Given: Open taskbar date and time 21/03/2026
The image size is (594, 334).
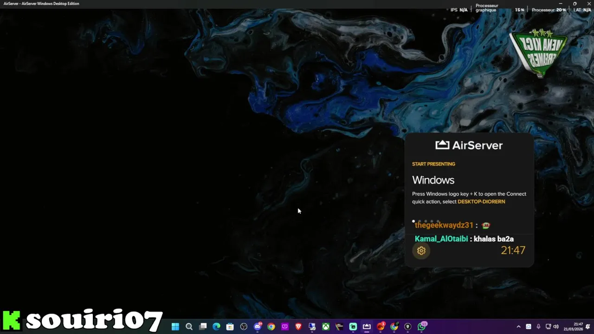Looking at the screenshot, I should [x=574, y=327].
